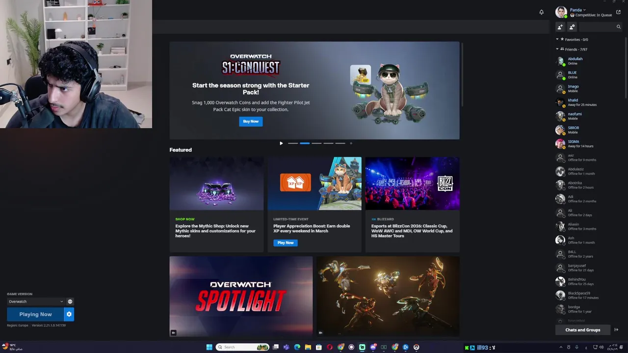This screenshot has height=353, width=628.
Task: Select friend naofumi in list
Action: coord(589,116)
